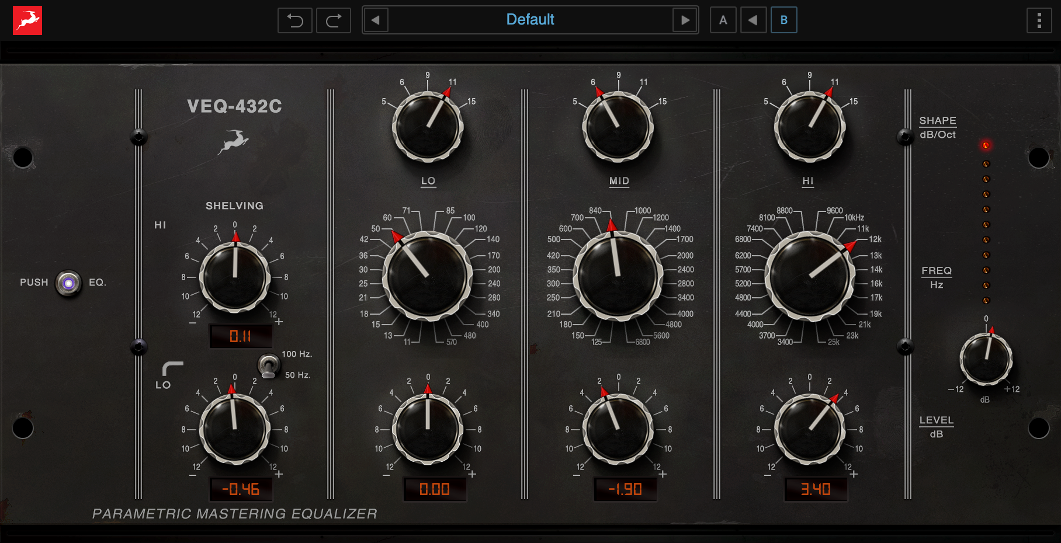Viewport: 1061px width, 543px height.
Task: Click the HI level display showing 3.40
Action: [x=816, y=489]
